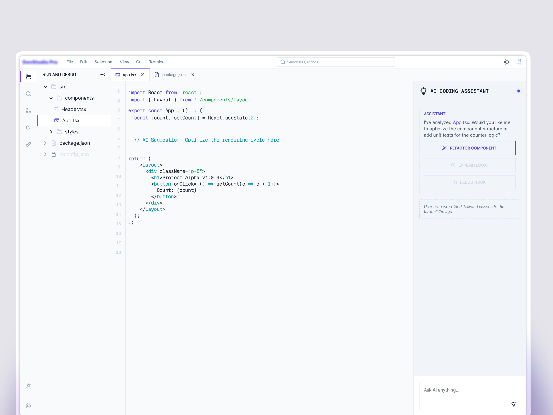Screen dimensions: 553x415
Task: Expand the styles folder chevron
Action: pyautogui.click(x=51, y=132)
